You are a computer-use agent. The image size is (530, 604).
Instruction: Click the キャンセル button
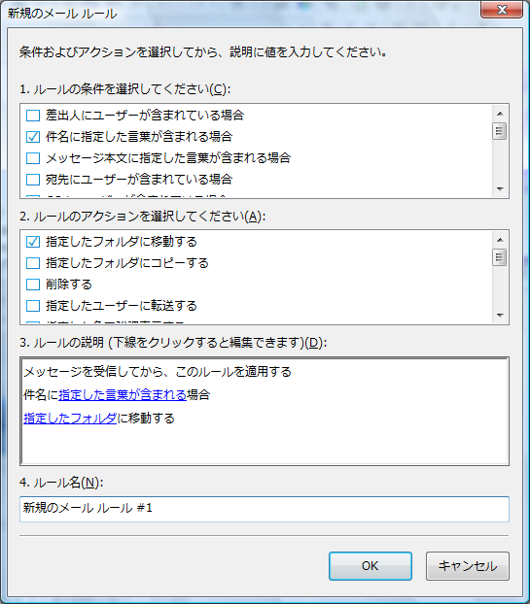(468, 566)
